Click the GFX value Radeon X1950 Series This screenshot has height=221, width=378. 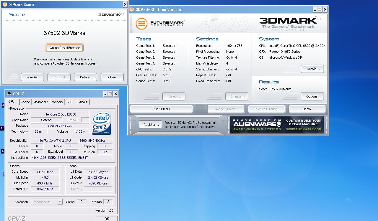[x=285, y=52]
